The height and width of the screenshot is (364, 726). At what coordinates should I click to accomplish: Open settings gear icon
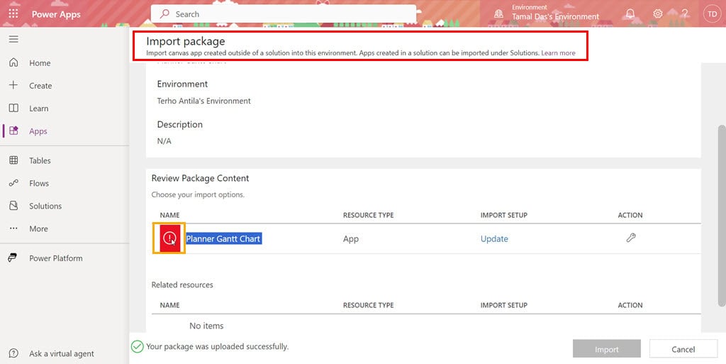pos(657,14)
